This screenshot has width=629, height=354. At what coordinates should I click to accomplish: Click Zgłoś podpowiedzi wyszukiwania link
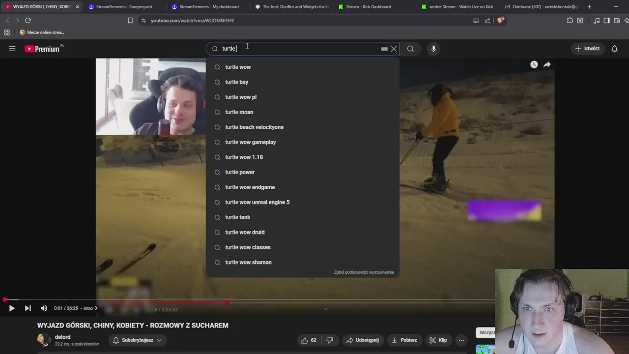coord(364,272)
